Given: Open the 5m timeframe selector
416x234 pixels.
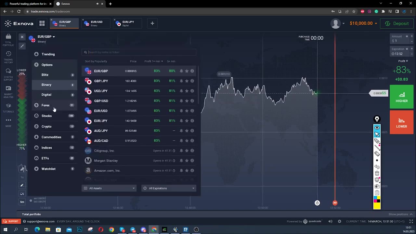Looking at the screenshot, I should click(x=22, y=202).
